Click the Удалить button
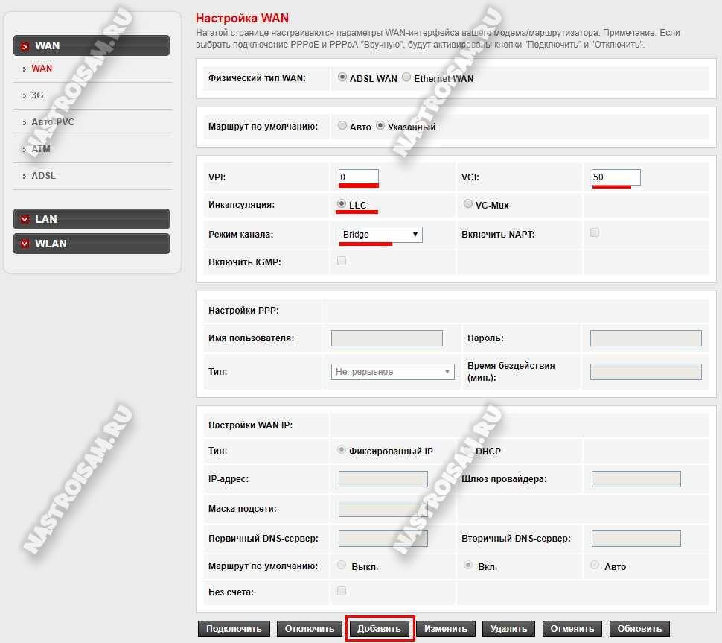Screen dimensions: 722x643 coord(508,629)
